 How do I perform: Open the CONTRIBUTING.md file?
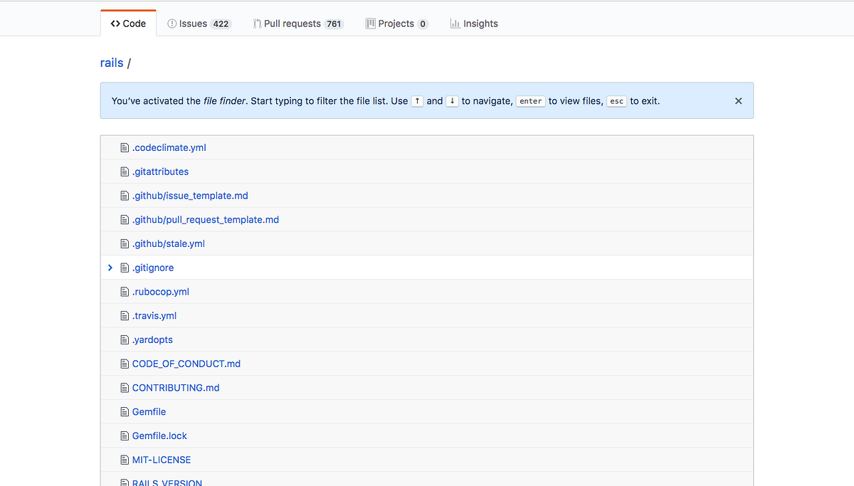(175, 388)
